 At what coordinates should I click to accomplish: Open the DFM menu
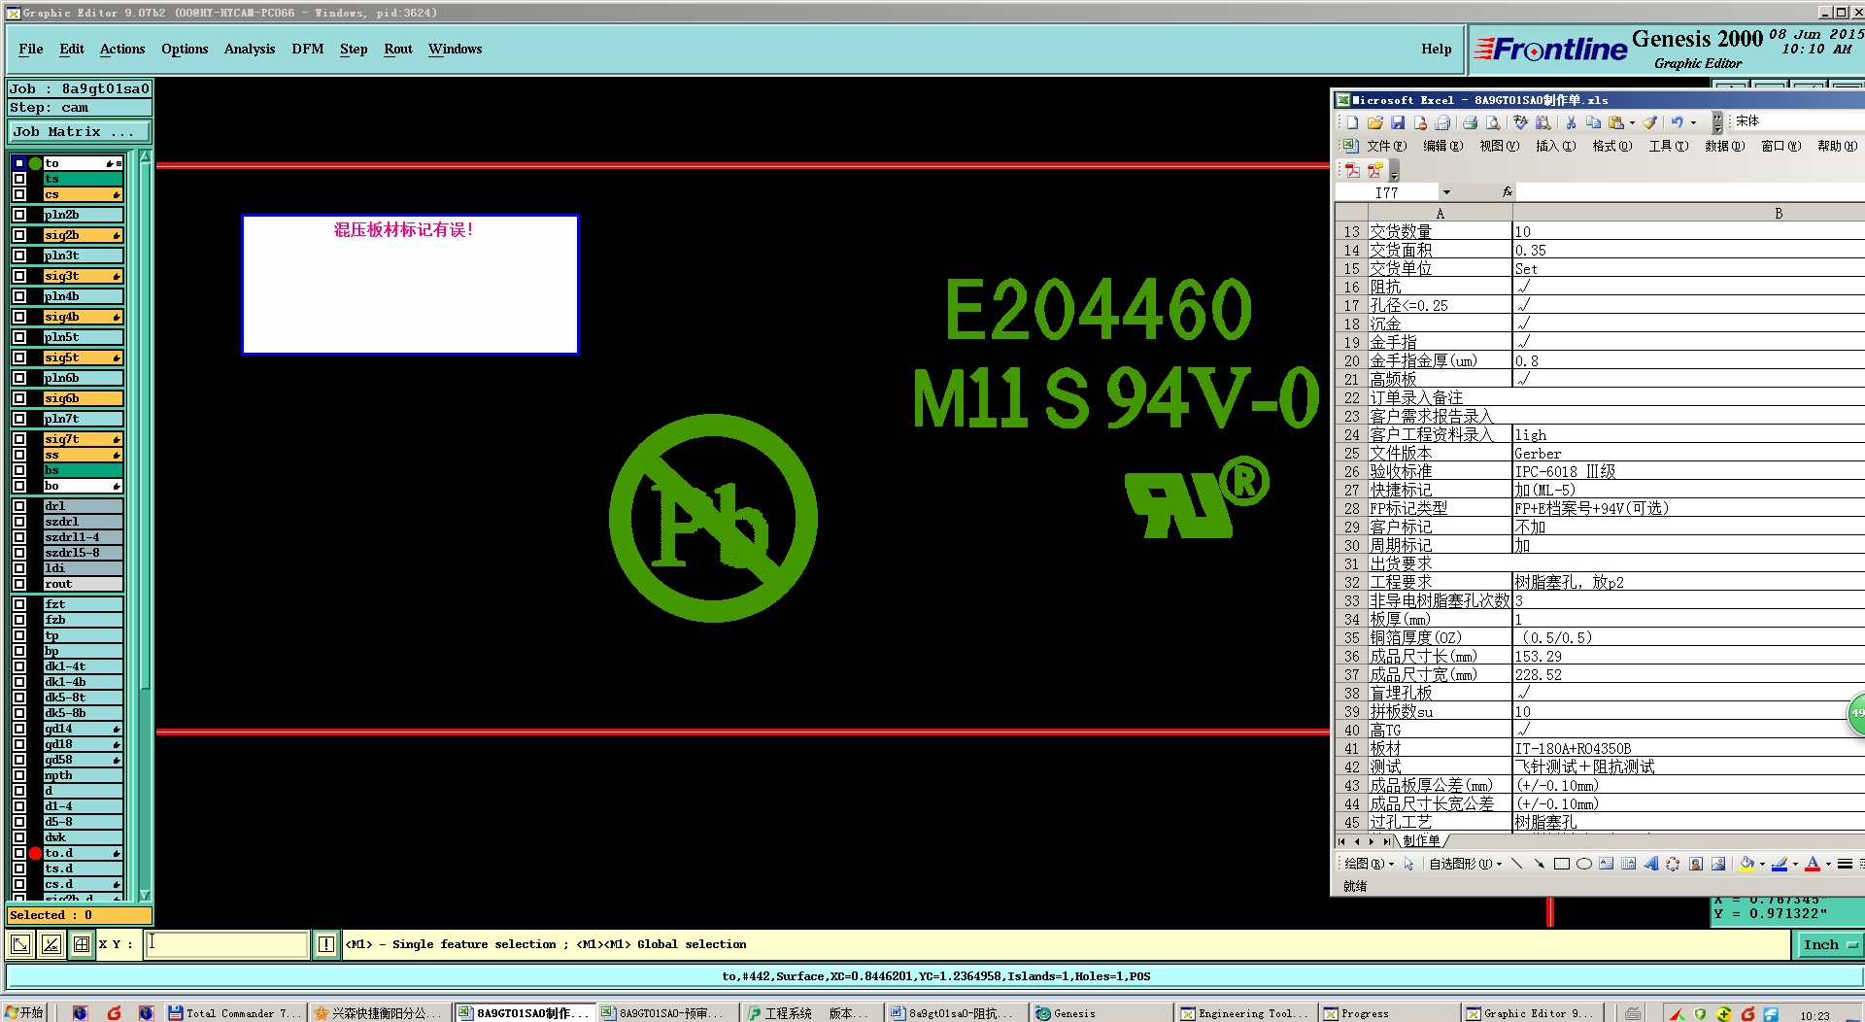point(307,49)
